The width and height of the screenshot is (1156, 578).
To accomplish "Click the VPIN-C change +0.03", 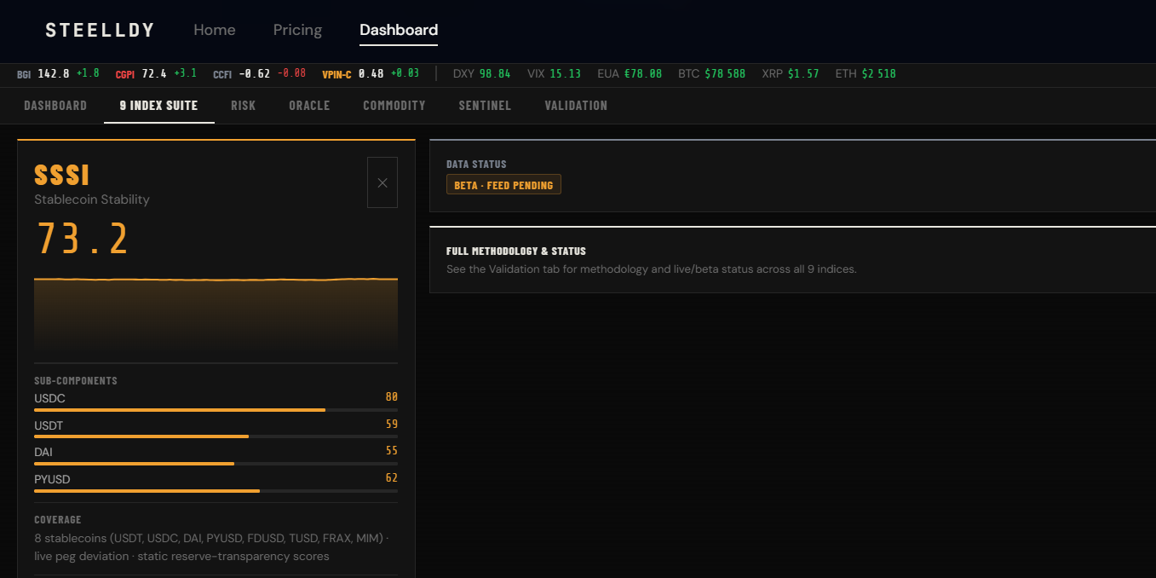I will pos(405,73).
